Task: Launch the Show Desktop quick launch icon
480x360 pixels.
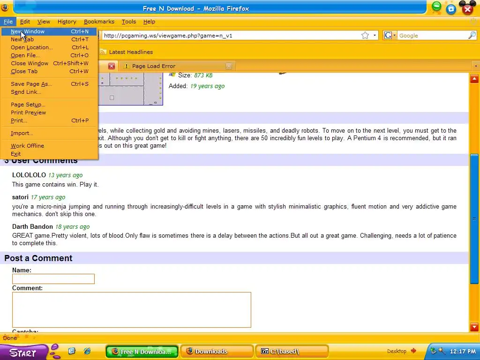Action: (72, 351)
